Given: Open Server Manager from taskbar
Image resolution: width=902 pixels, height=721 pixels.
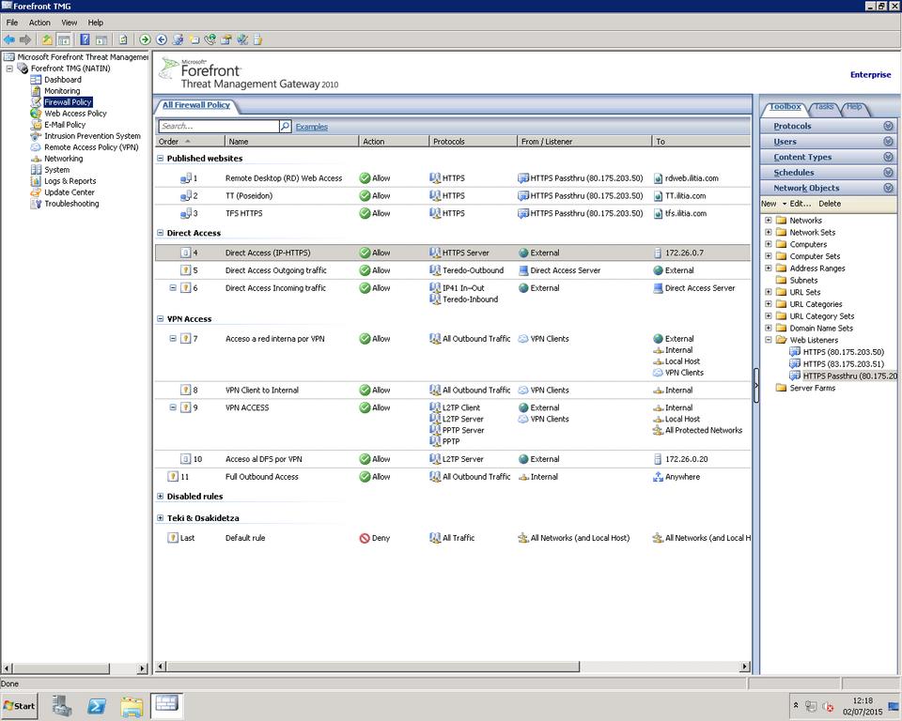Looking at the screenshot, I should click(62, 706).
